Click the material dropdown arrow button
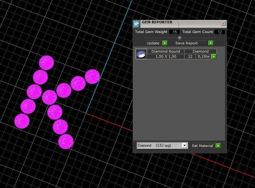 pos(184,145)
